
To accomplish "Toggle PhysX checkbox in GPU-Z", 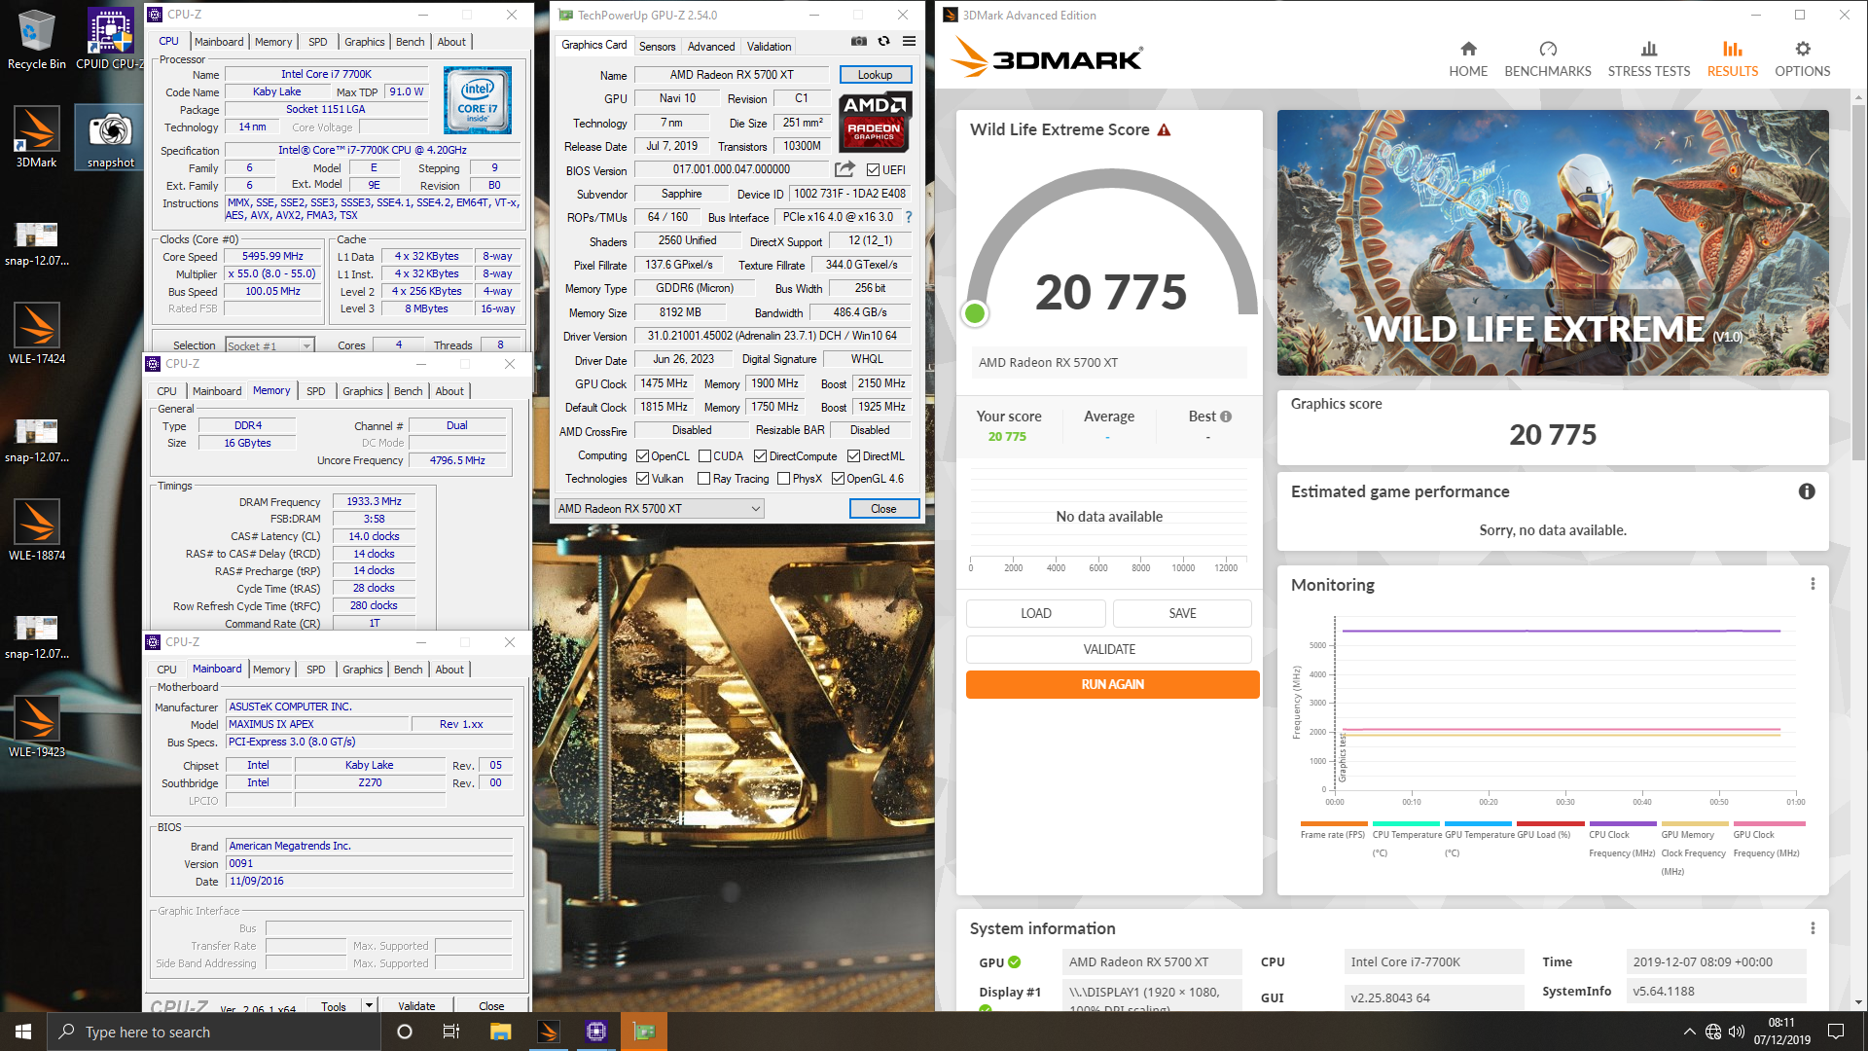I will click(783, 479).
